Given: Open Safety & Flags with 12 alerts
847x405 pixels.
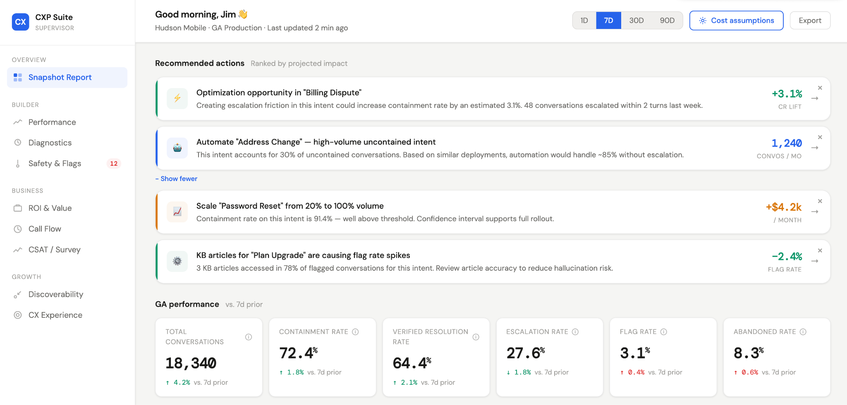Looking at the screenshot, I should coord(54,163).
